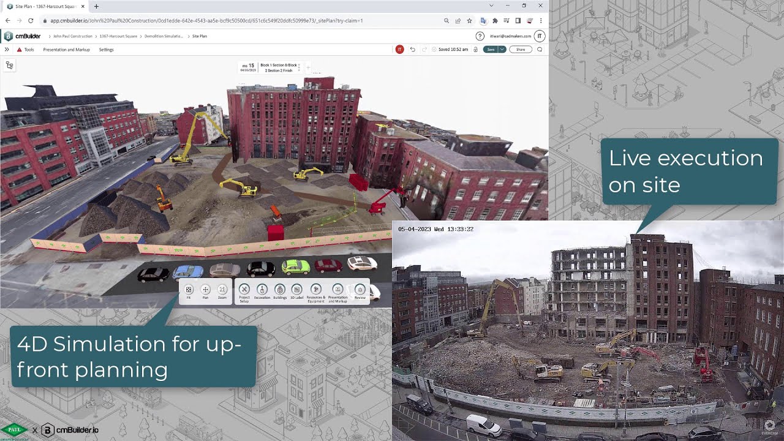This screenshot has height=441, width=784.
Task: Open the Project Setup tool
Action: pos(244,292)
